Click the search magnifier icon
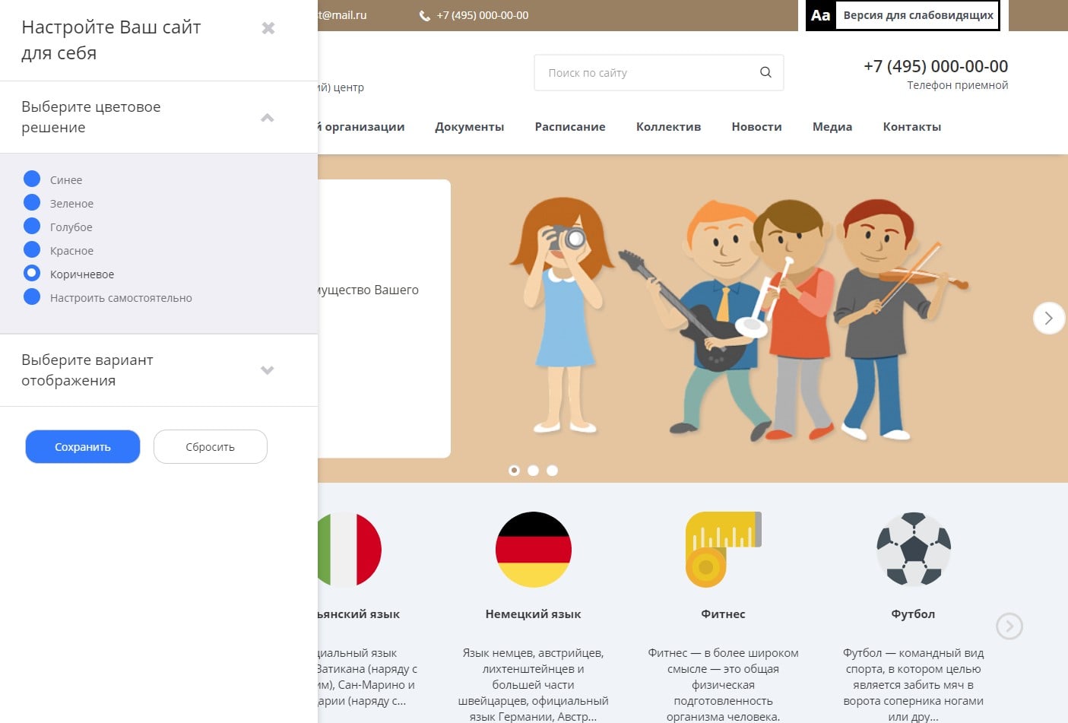Screen dimensions: 1068x723 (x=765, y=72)
